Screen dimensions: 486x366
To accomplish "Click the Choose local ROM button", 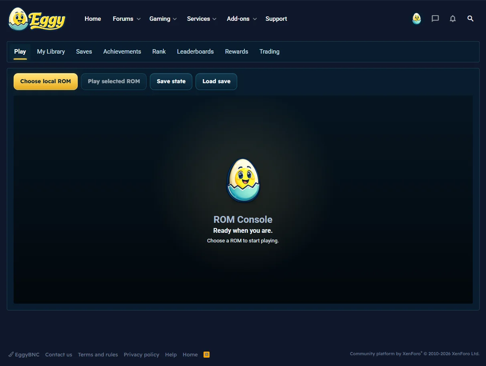I will (x=46, y=82).
